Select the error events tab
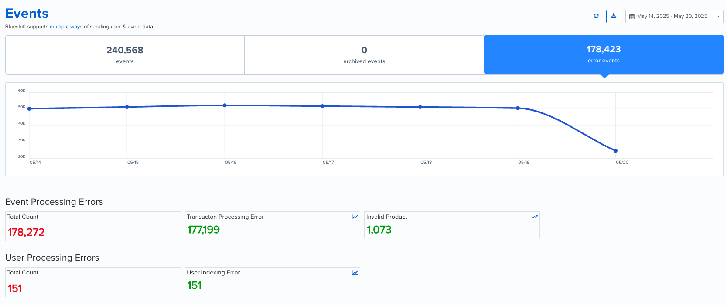This screenshot has height=305, width=727. [x=604, y=54]
